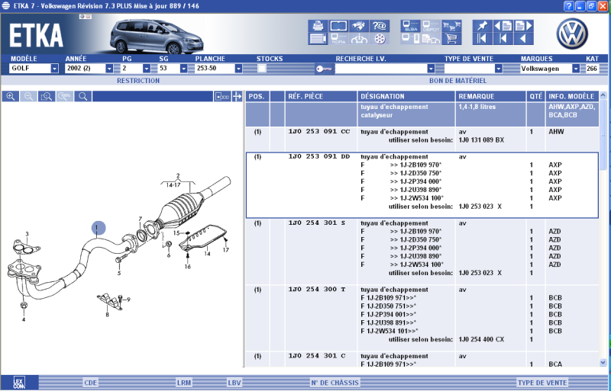Open the ?@ help icon
This screenshot has height=391, width=611.
[379, 26]
